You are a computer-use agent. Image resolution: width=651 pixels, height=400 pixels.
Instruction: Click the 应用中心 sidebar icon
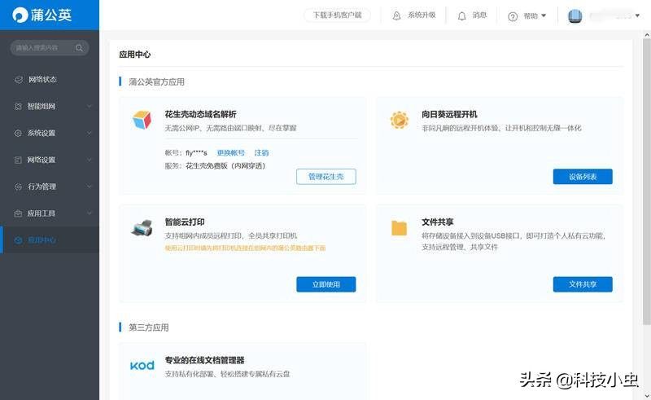(18, 240)
